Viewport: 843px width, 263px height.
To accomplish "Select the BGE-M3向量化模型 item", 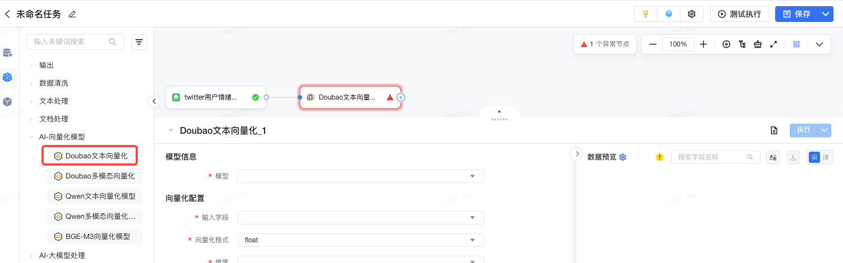I will click(98, 237).
